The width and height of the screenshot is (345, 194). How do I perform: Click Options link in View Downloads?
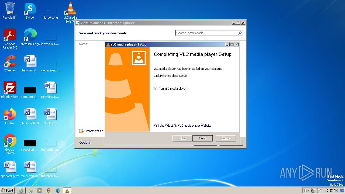[85, 142]
